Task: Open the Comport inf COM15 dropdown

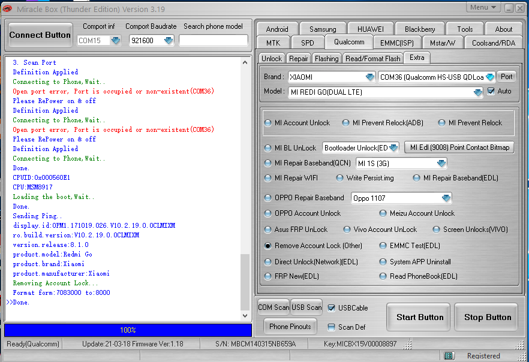Action: click(116, 40)
